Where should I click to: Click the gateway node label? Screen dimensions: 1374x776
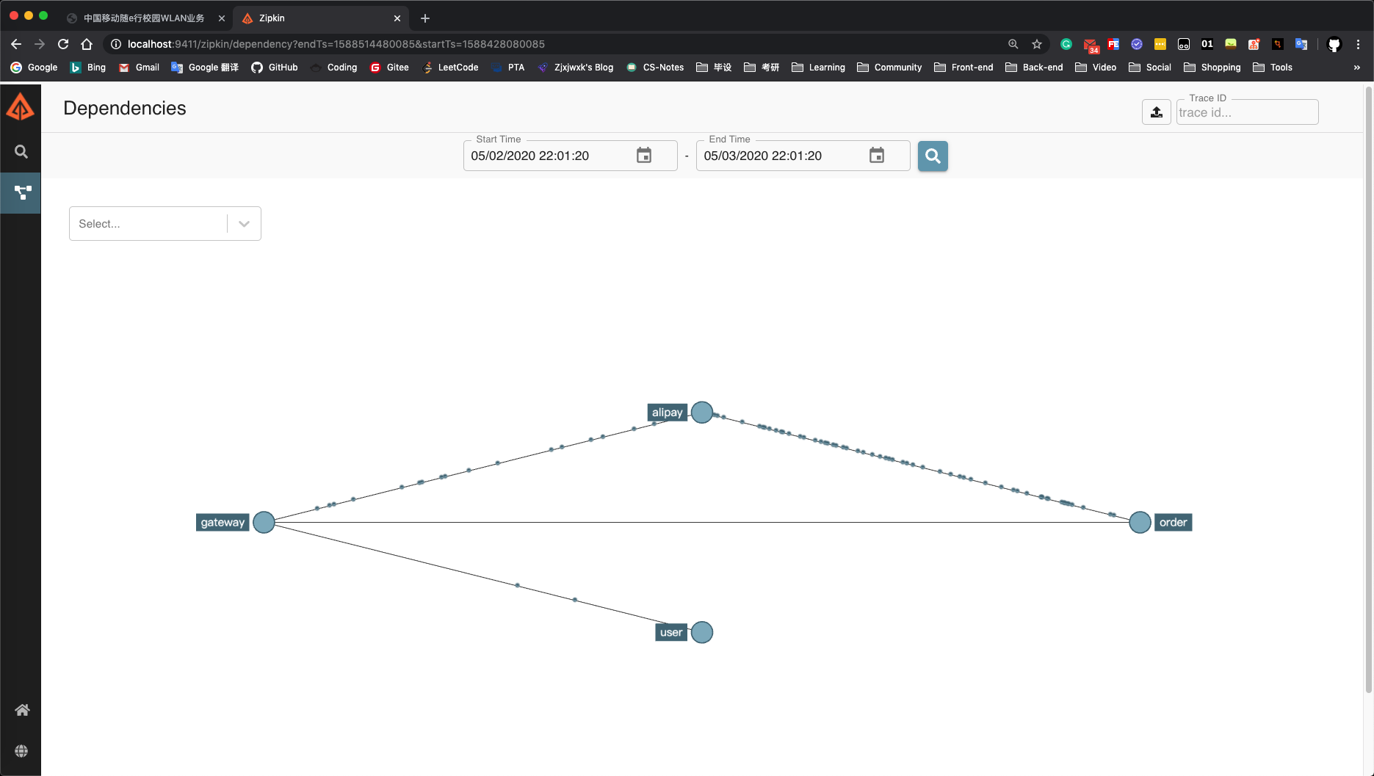(x=223, y=523)
